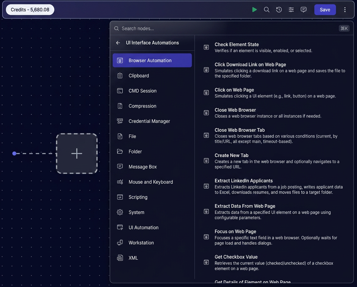Open the settings sliders icon in toolbar
The height and width of the screenshot is (287, 357).
pyautogui.click(x=291, y=10)
